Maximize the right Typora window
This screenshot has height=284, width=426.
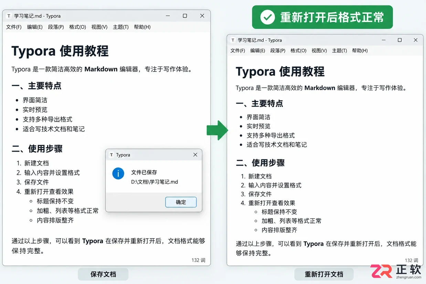(x=400, y=40)
